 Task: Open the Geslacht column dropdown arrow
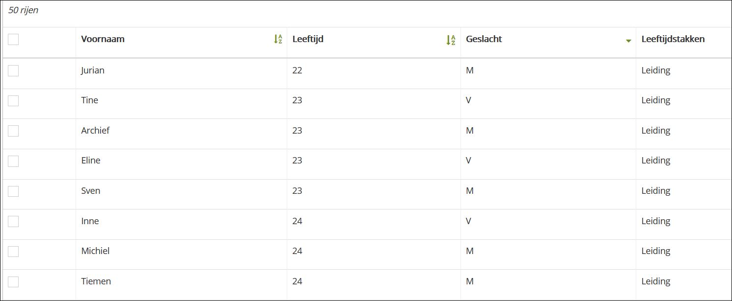coord(628,41)
